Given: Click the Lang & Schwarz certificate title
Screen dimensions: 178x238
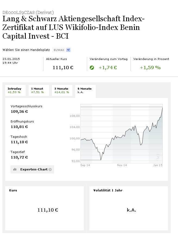Looking at the screenshot, I should [x=73, y=28].
